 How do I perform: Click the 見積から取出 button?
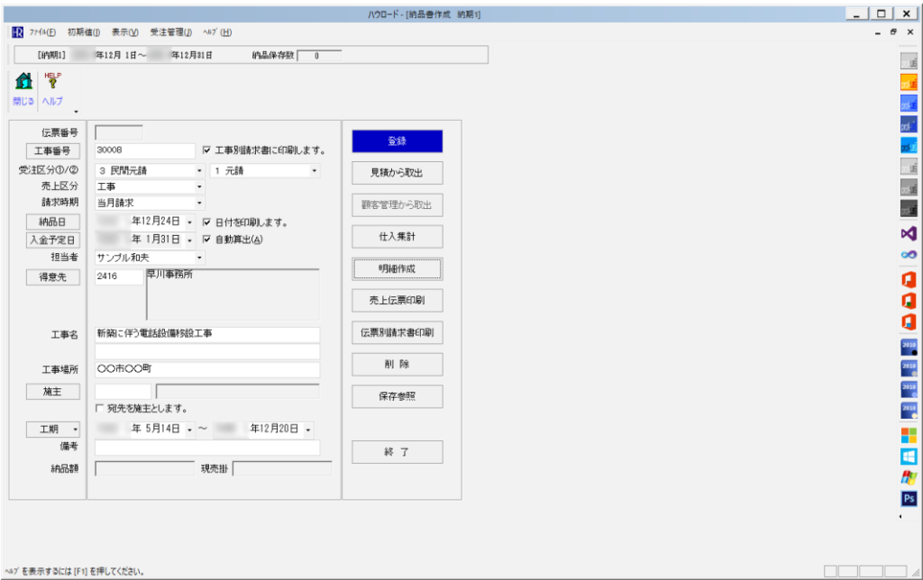pos(397,173)
